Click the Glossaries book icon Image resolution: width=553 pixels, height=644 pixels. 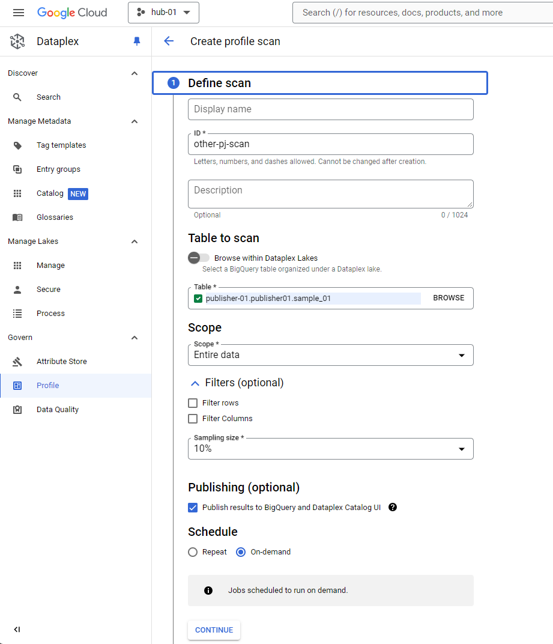[x=17, y=217]
